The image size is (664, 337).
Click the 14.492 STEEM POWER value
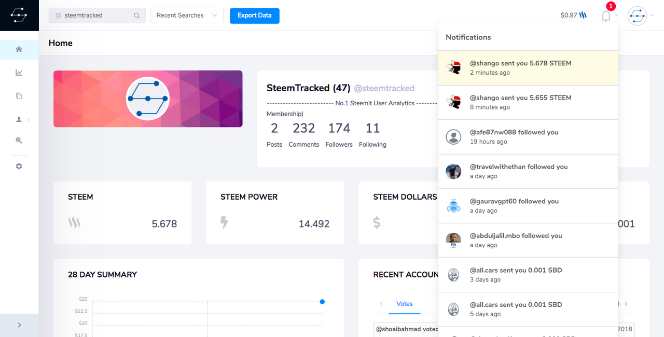click(x=314, y=224)
